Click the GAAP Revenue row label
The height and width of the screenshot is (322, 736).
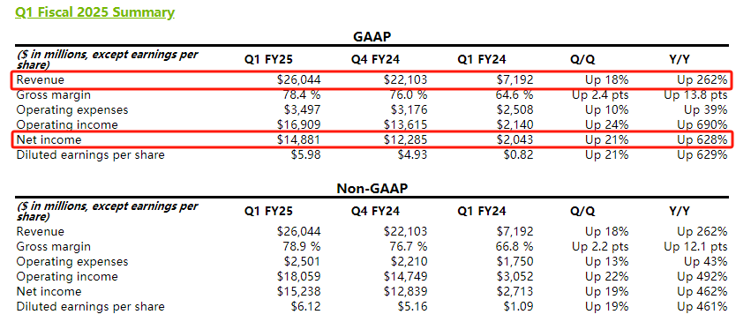tap(41, 79)
